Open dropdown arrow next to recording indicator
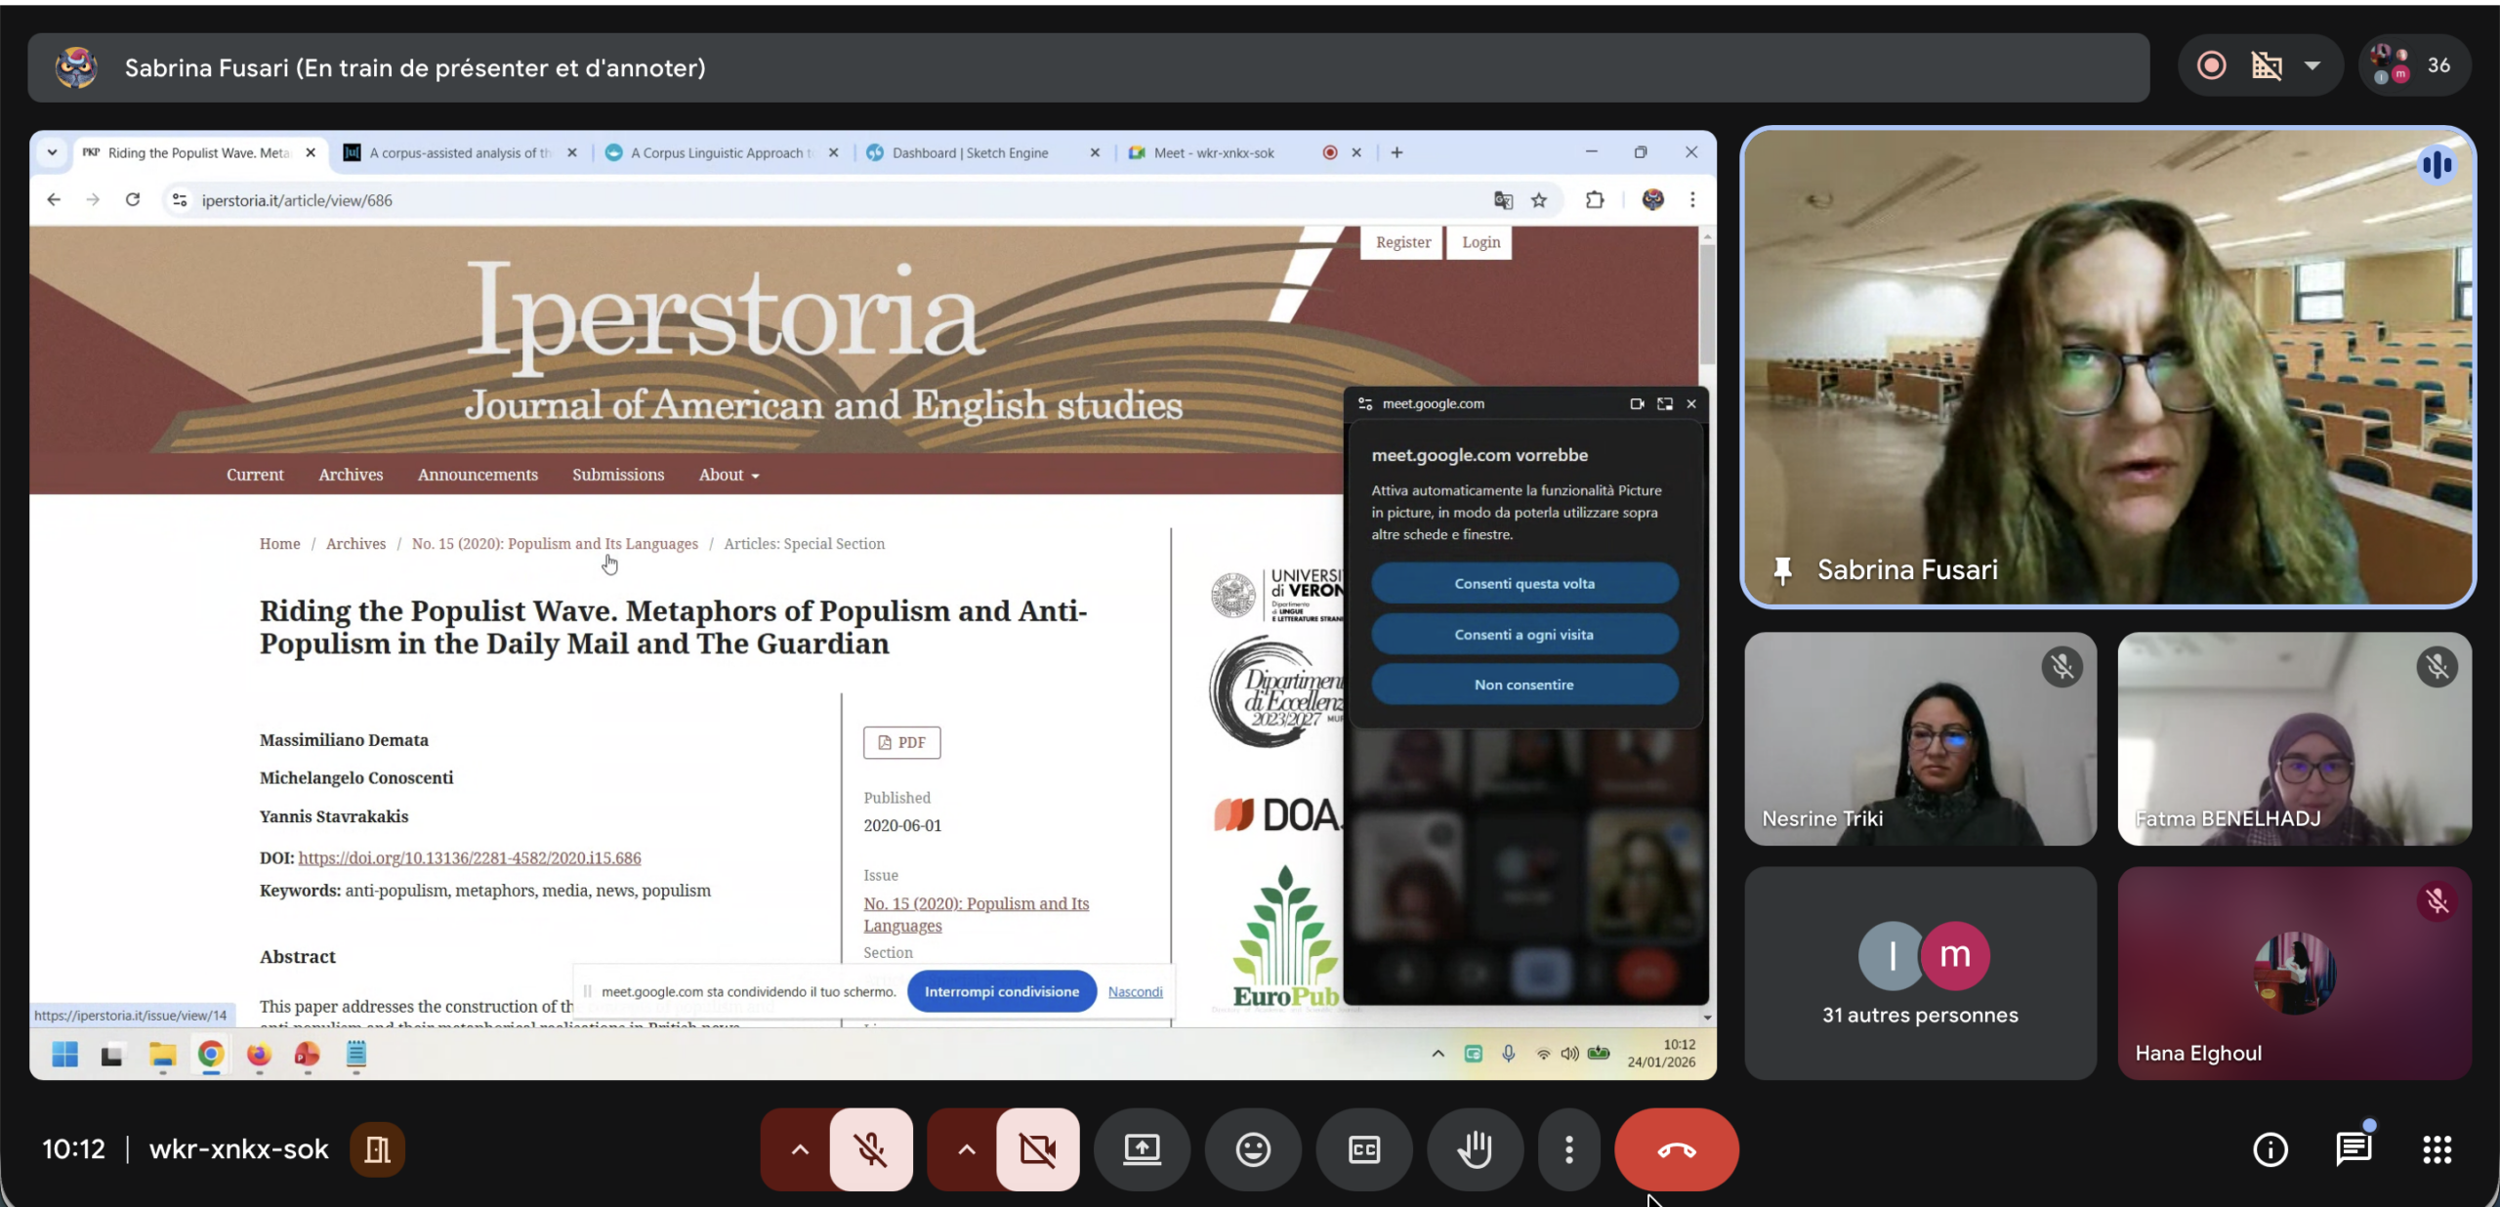This screenshot has width=2500, height=1207. click(x=2312, y=65)
